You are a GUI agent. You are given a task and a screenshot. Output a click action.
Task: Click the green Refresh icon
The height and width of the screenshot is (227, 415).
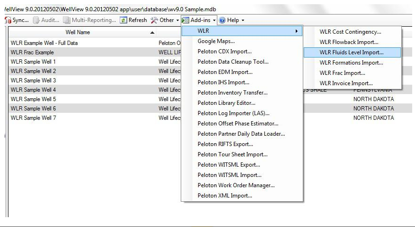(x=123, y=20)
